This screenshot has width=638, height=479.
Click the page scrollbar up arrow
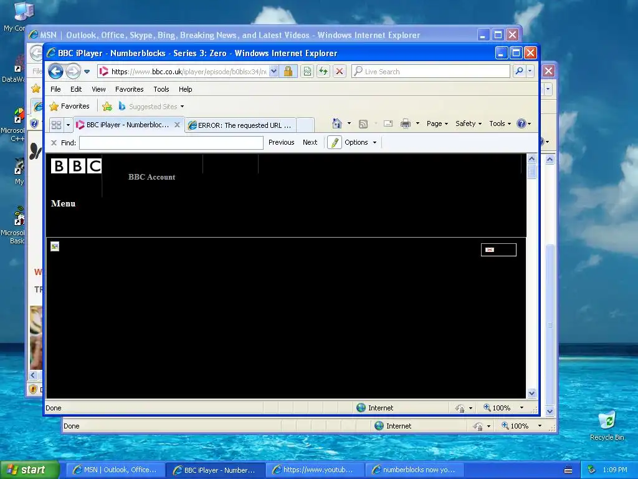(532, 159)
